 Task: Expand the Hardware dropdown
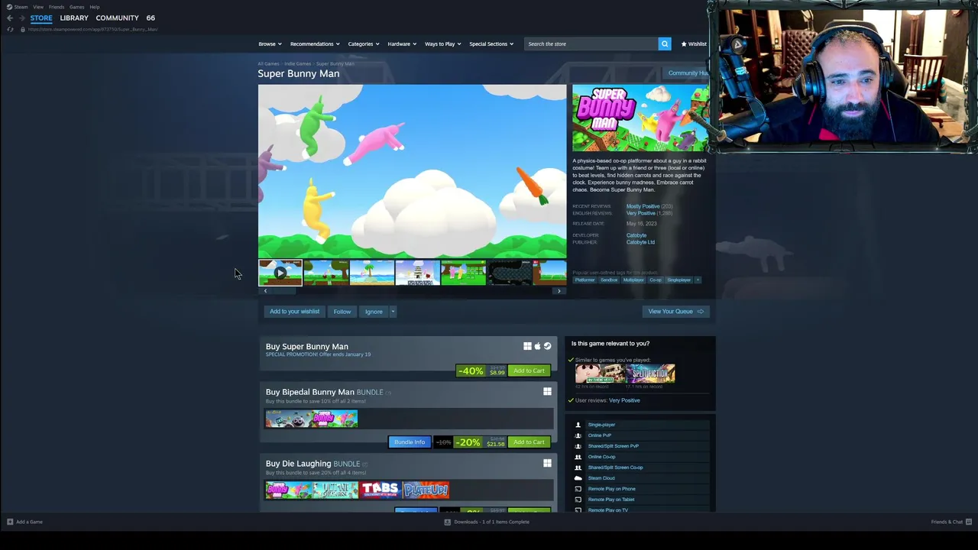(x=402, y=44)
